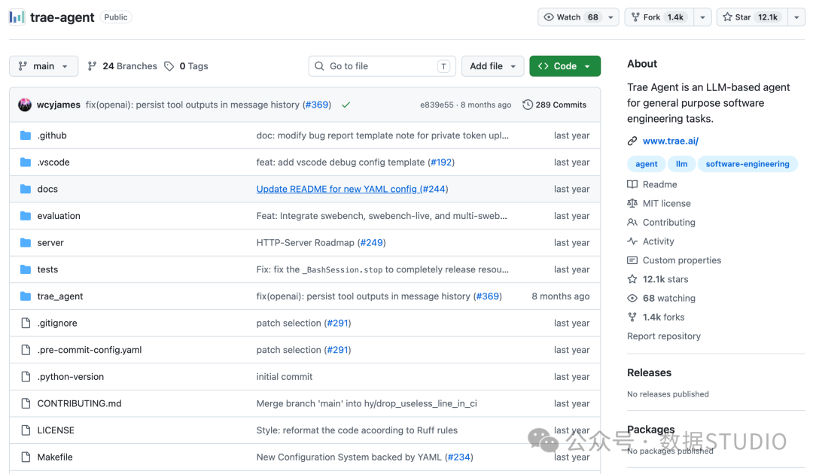Click Report repository link

click(x=664, y=336)
